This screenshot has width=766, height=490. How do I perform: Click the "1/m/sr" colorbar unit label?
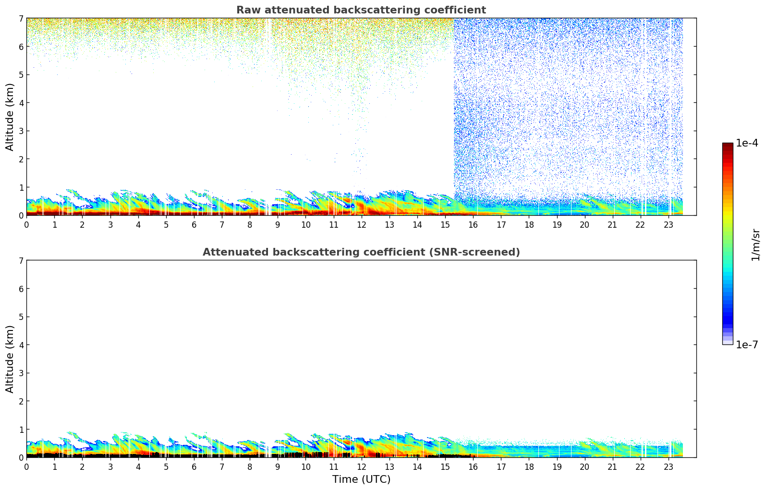pyautogui.click(x=755, y=244)
